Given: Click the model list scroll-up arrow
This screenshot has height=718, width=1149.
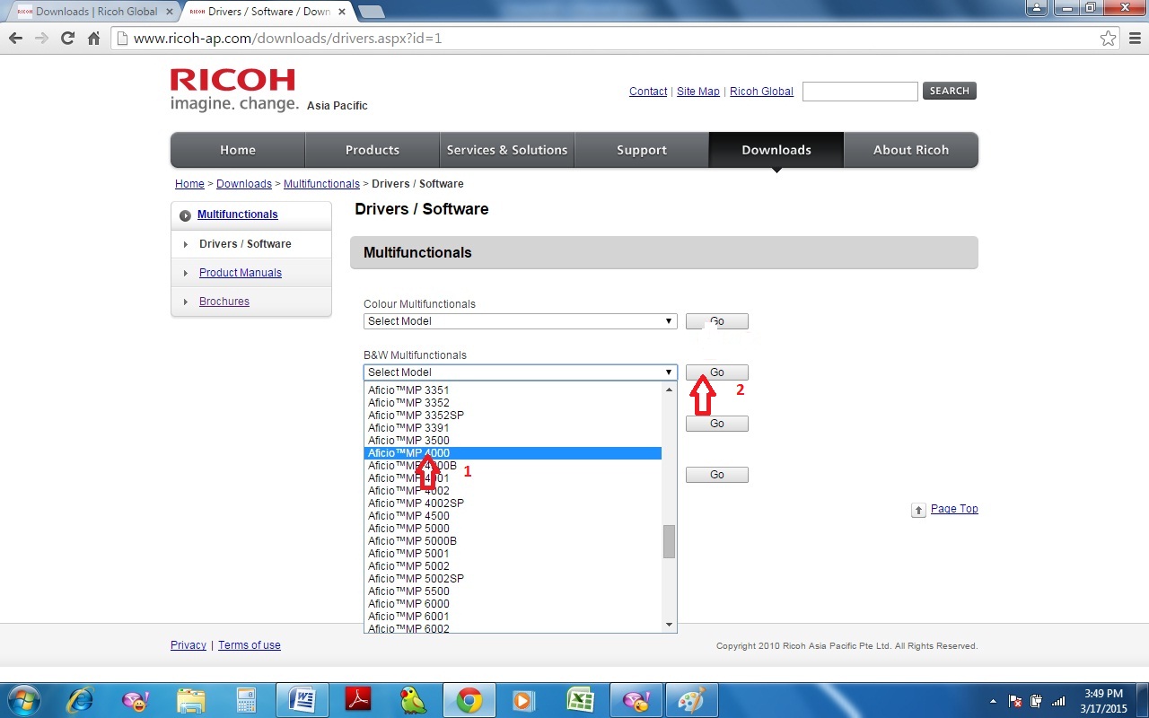Looking at the screenshot, I should pyautogui.click(x=669, y=390).
